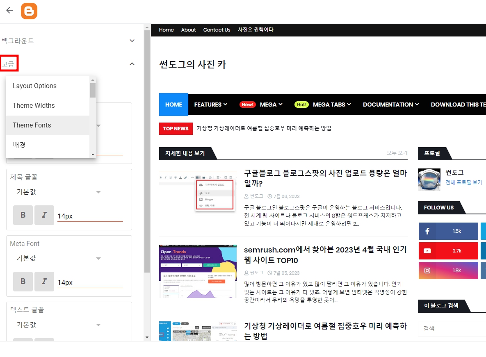The height and width of the screenshot is (357, 486).
Task: Click 모두 보기 link
Action: click(397, 153)
